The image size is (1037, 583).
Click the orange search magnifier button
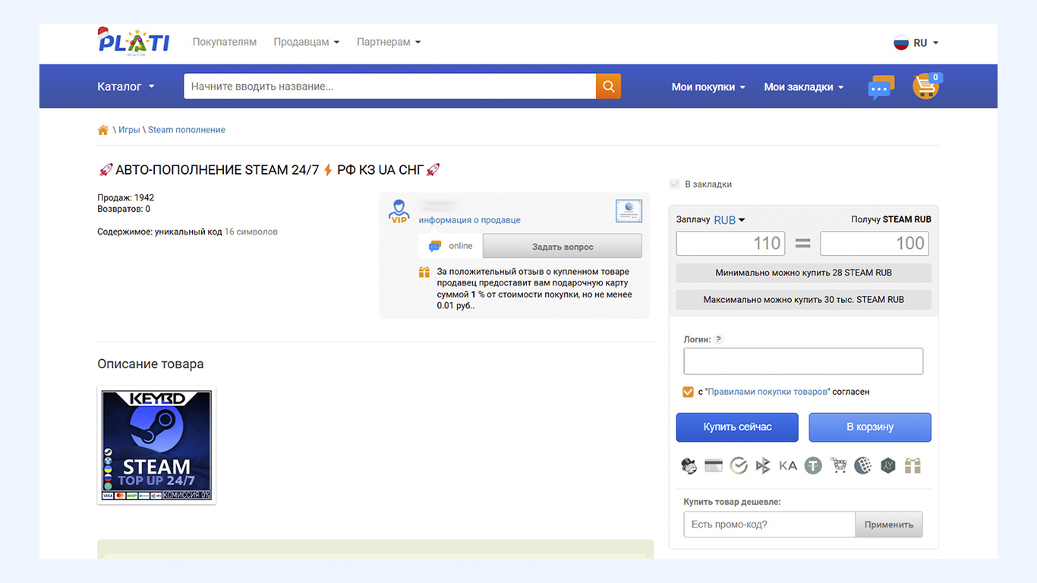(608, 87)
